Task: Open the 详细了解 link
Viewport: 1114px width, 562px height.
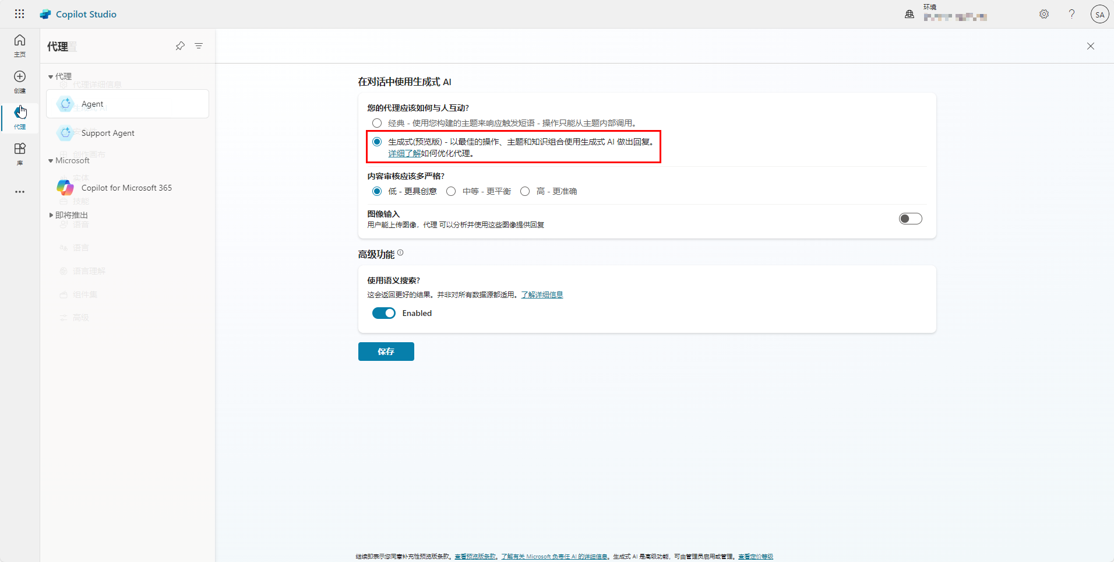Action: tap(404, 154)
